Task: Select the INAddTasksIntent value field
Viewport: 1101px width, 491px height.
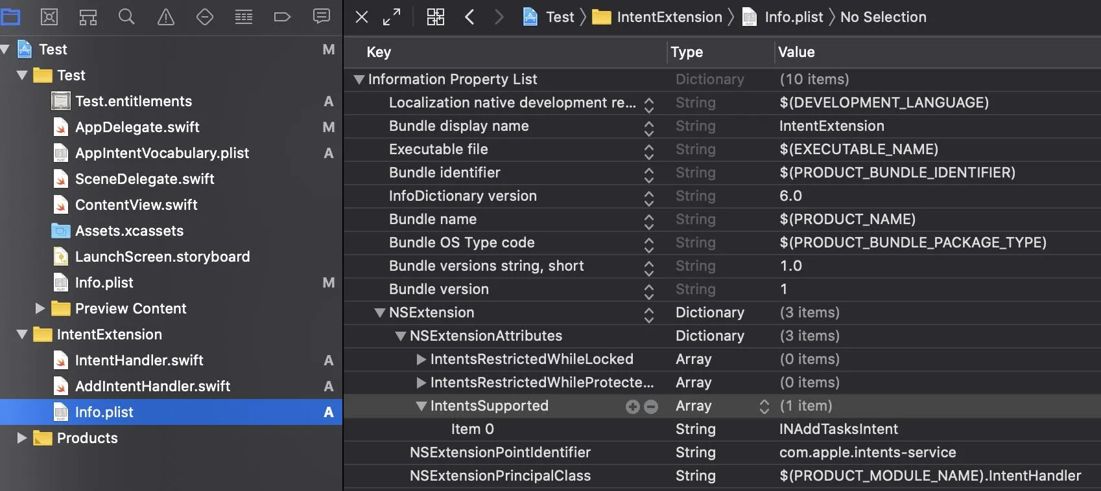Action: tap(838, 429)
